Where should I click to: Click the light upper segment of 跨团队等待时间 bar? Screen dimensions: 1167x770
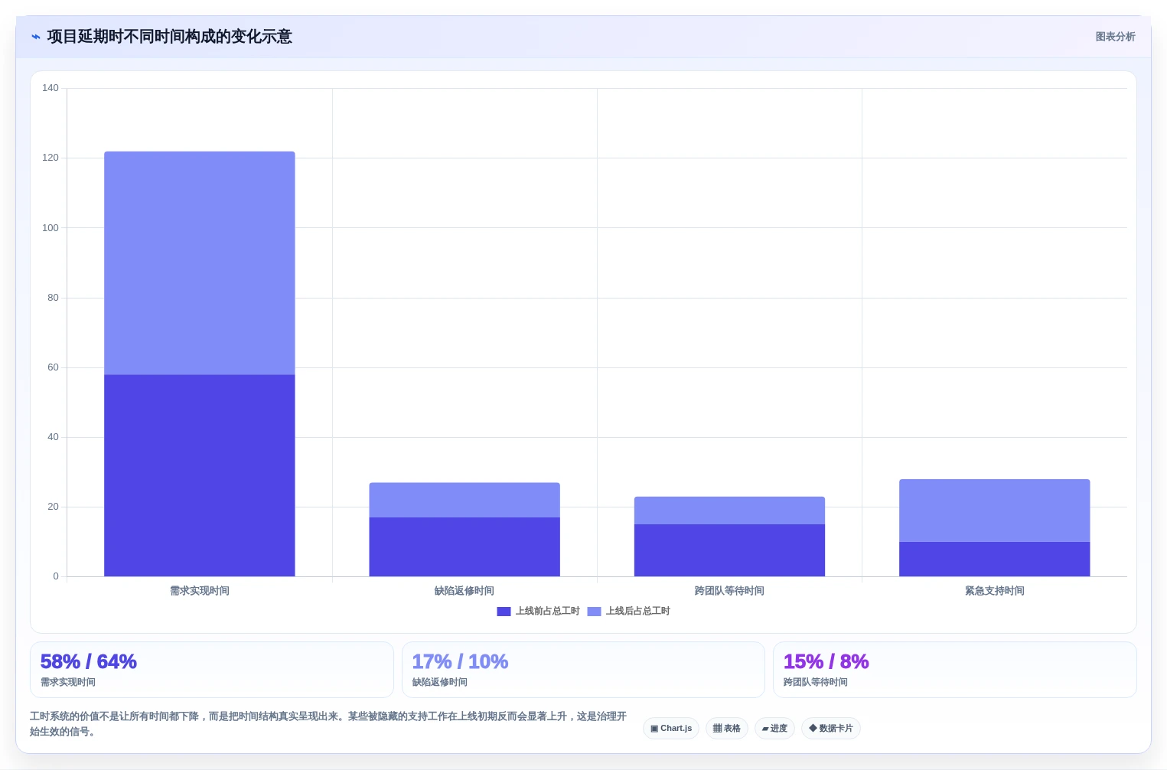coord(729,511)
